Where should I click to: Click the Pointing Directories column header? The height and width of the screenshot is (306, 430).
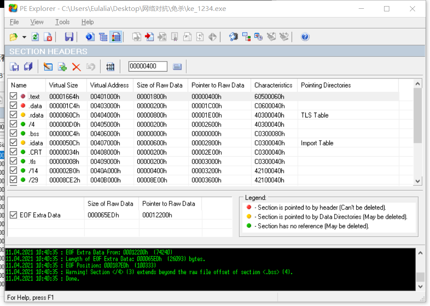point(348,86)
